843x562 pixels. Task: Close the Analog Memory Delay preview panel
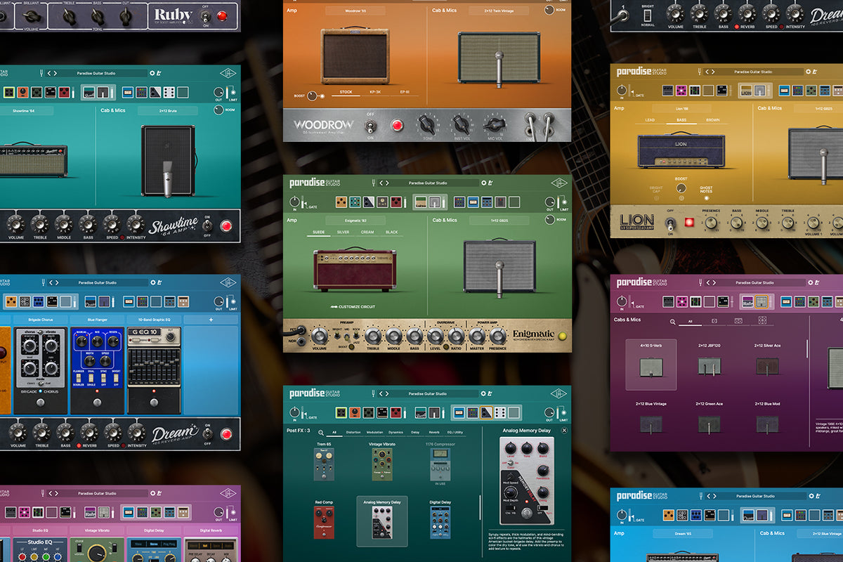564,430
